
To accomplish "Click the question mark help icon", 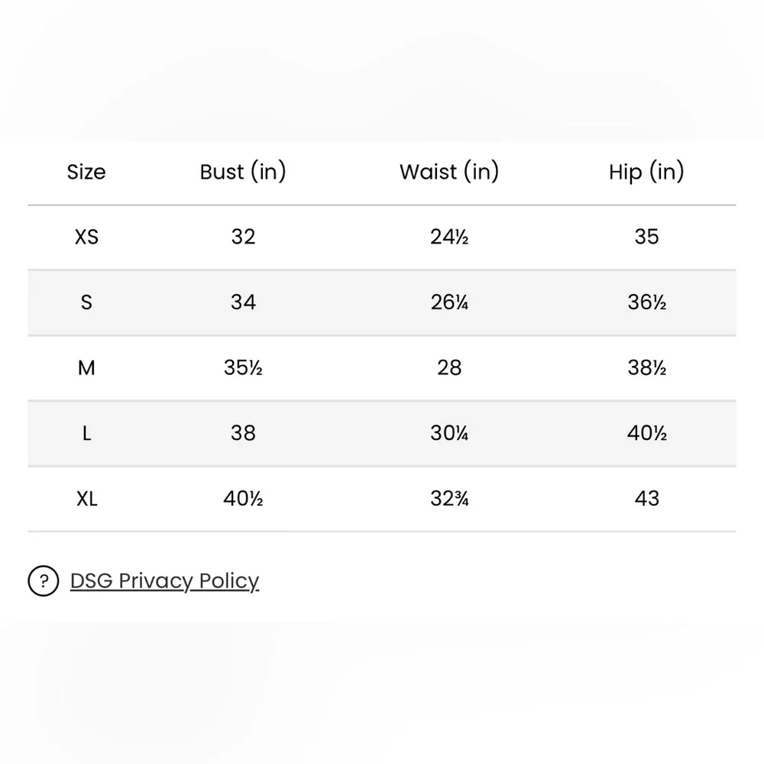I will 44,581.
